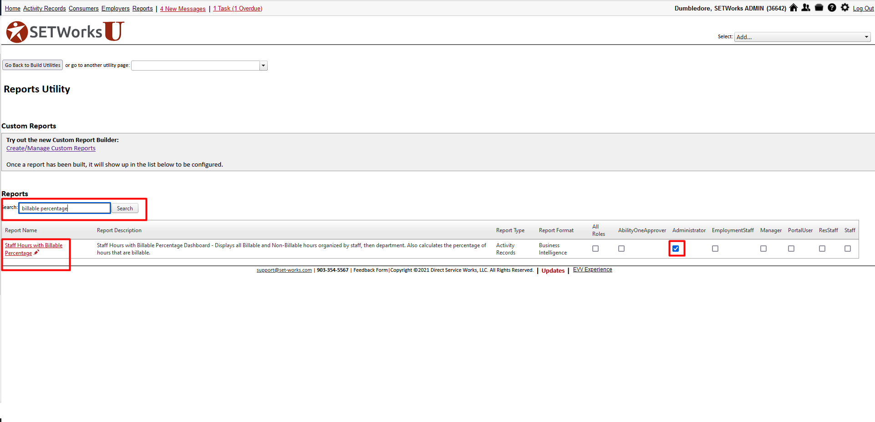Click the pencil edit icon beside Percentage
875x422 pixels.
[36, 253]
